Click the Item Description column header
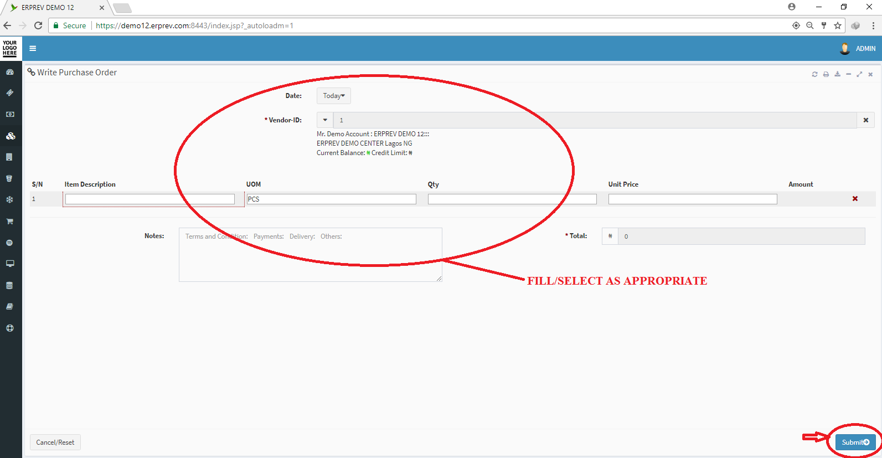The image size is (882, 458). (90, 184)
